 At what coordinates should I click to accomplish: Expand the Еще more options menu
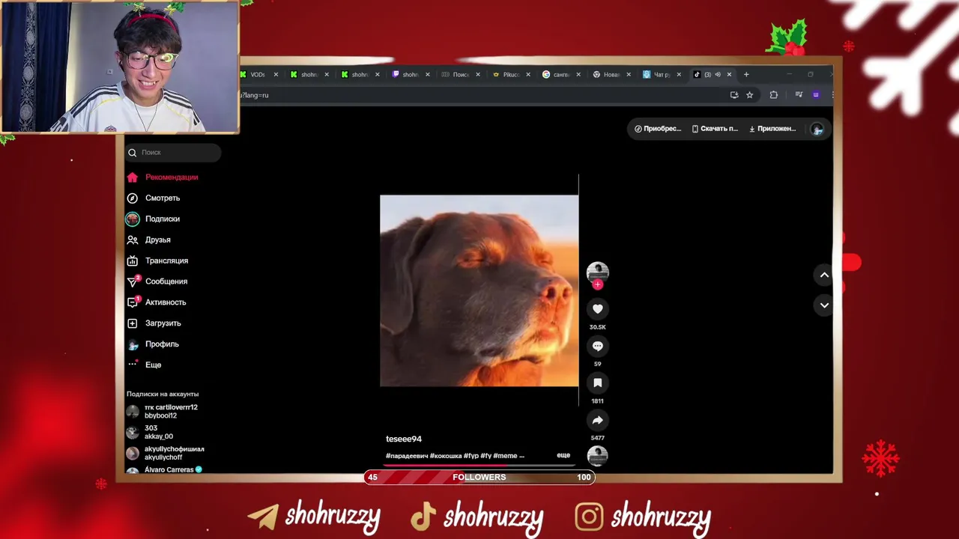pos(145,365)
